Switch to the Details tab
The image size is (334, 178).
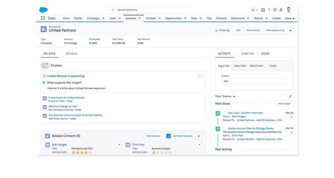click(x=72, y=54)
